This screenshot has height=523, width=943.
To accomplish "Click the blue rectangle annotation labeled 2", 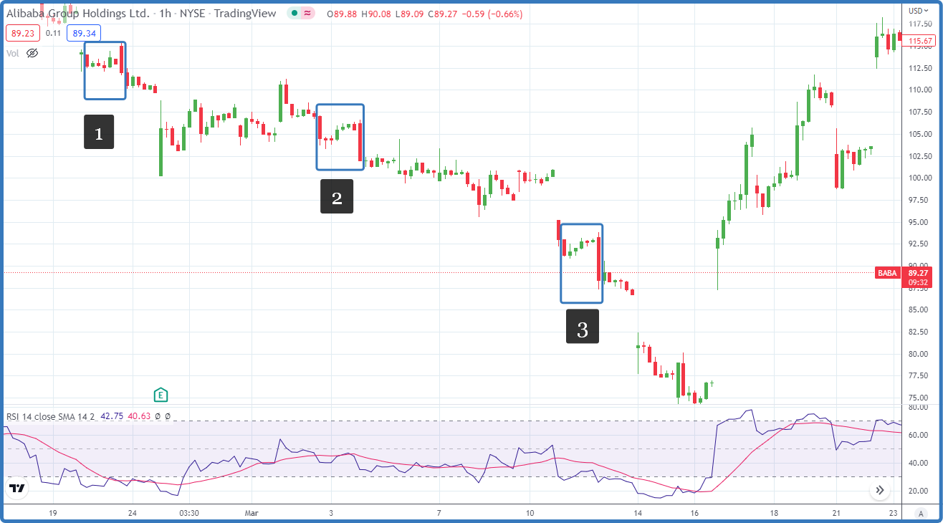I will coord(340,136).
